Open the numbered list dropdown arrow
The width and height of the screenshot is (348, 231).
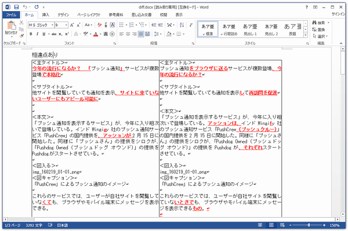pyautogui.click(x=136, y=25)
